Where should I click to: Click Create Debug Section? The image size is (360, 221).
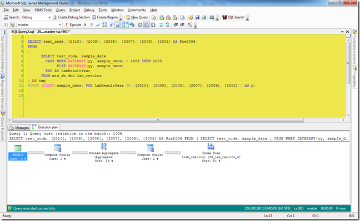[x=72, y=17]
